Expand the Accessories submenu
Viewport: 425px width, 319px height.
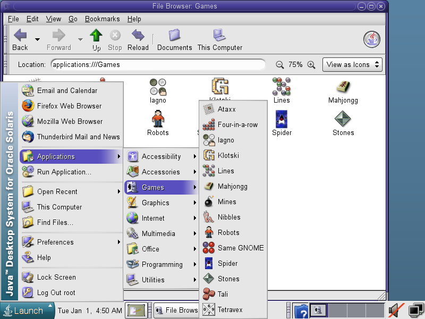tap(161, 172)
